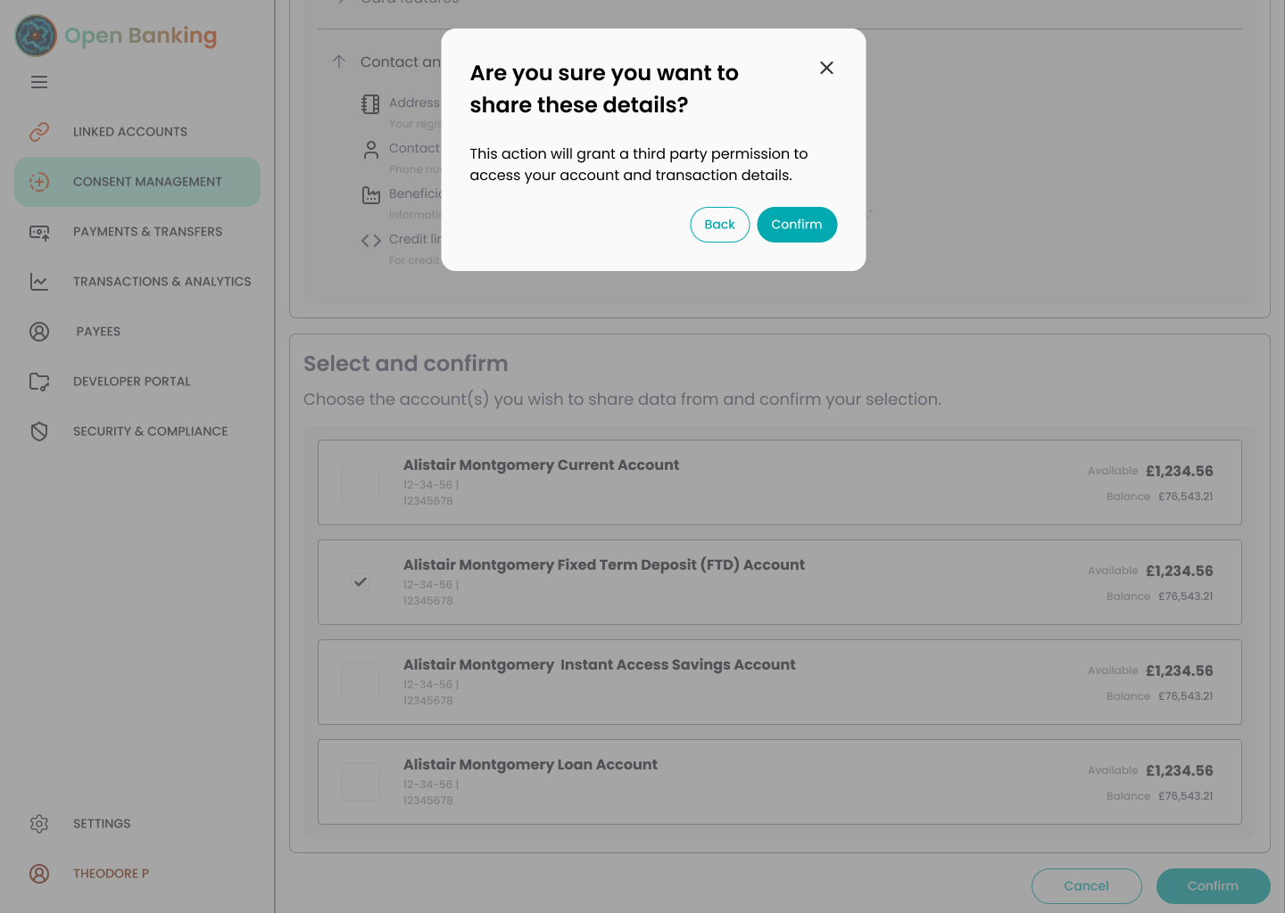Screen dimensions: 1285x913
Task: Click the Security & Compliance shield icon
Action: click(x=39, y=432)
